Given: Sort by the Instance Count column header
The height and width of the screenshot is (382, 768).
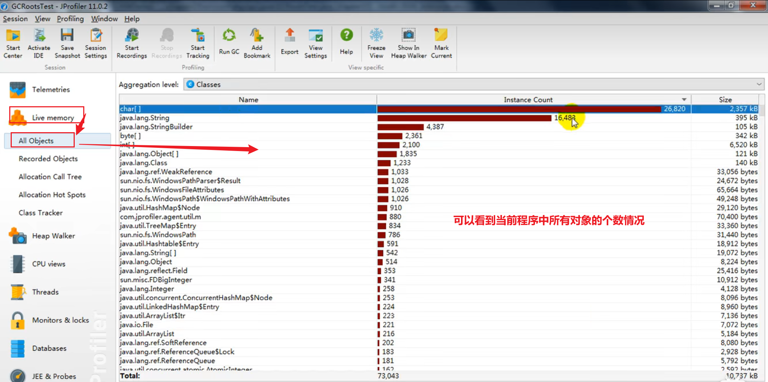Looking at the screenshot, I should pos(534,100).
